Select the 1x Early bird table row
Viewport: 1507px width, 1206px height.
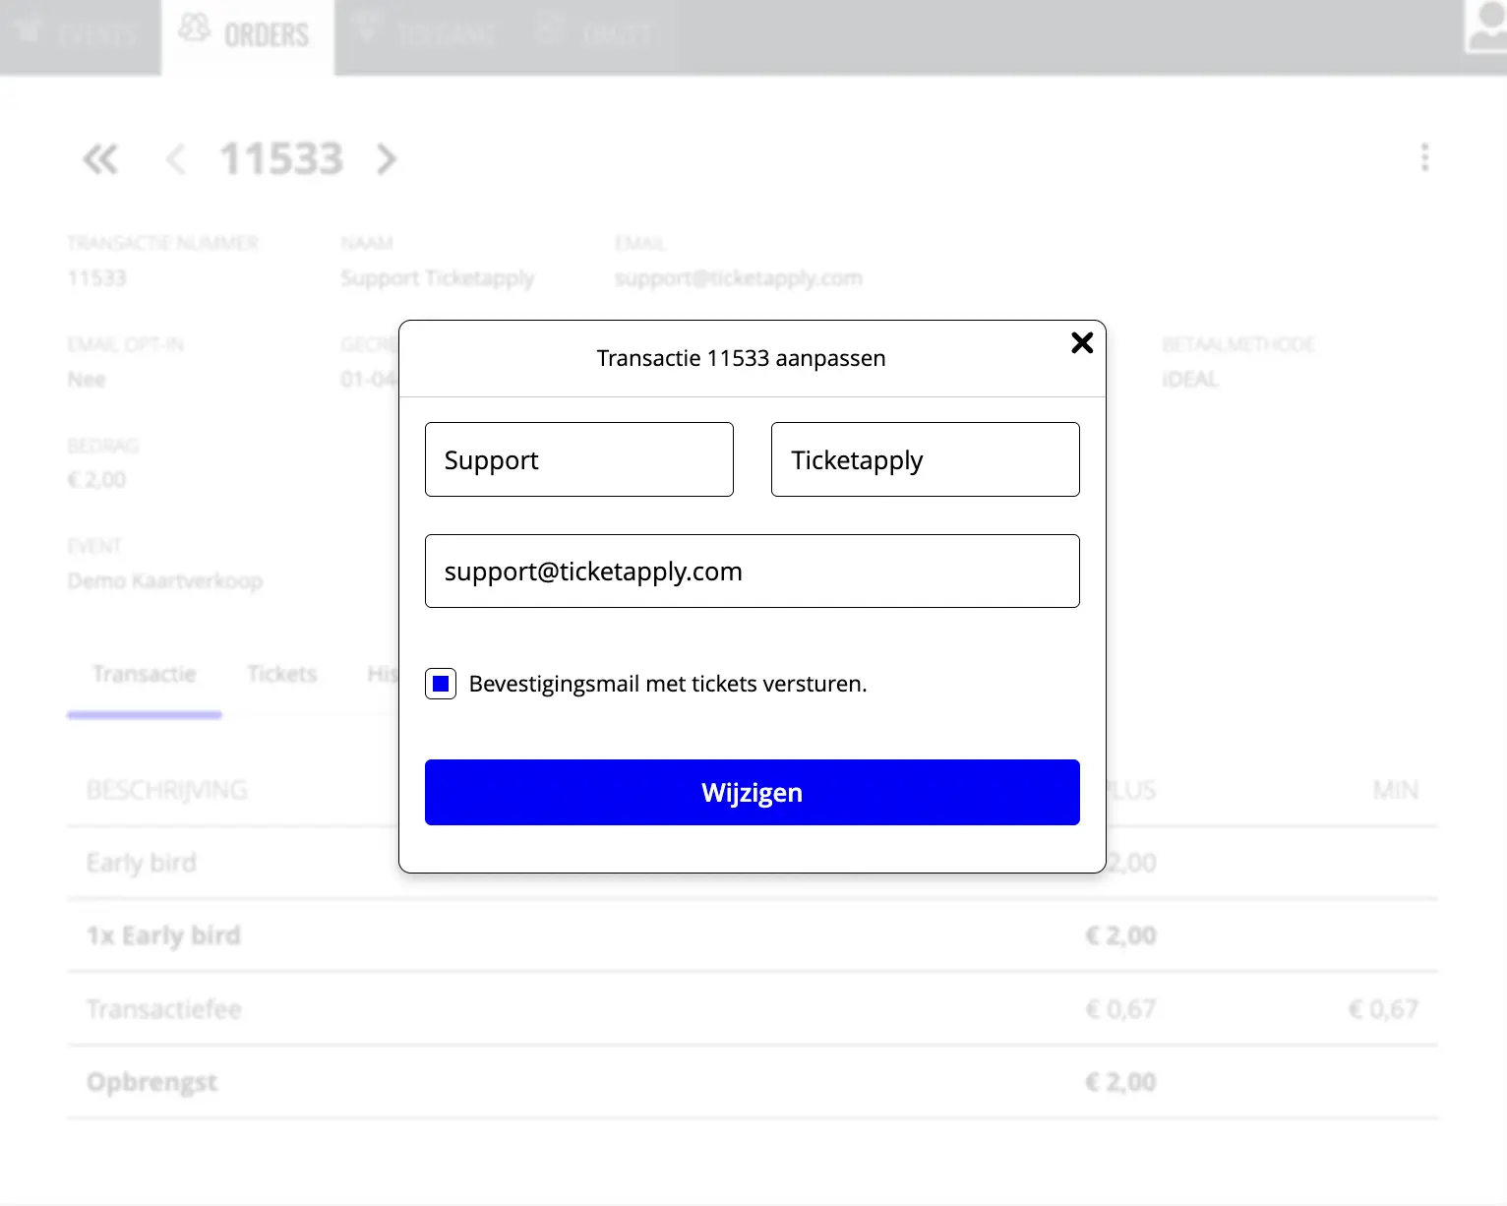click(x=163, y=935)
